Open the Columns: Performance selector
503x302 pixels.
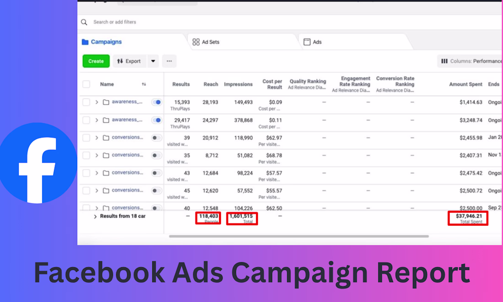coord(470,61)
